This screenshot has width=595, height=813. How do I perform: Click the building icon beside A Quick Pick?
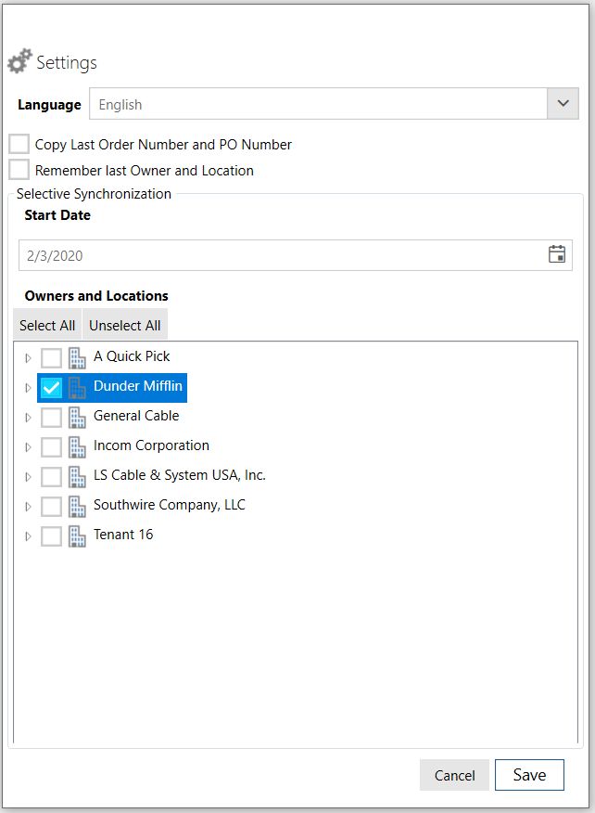tap(77, 357)
